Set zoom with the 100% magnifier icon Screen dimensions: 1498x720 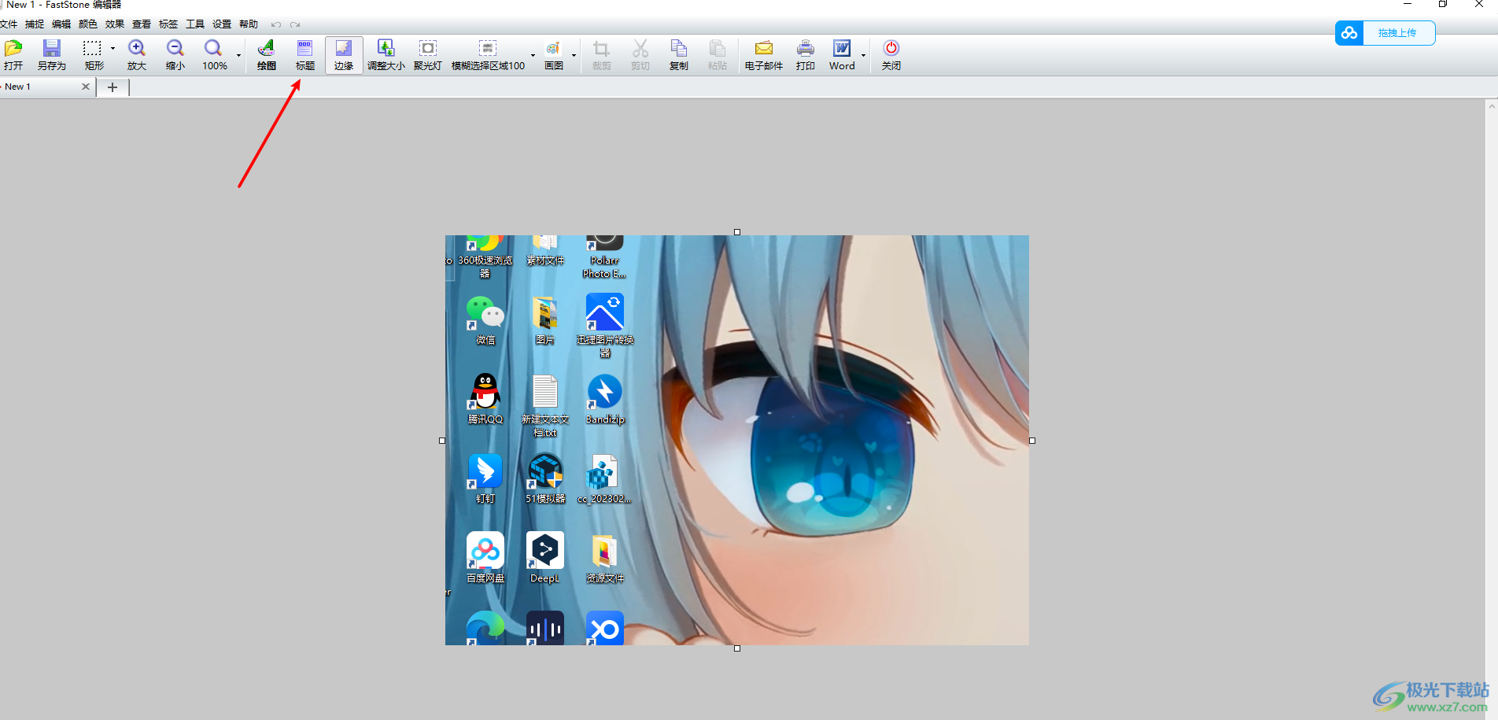pyautogui.click(x=213, y=49)
